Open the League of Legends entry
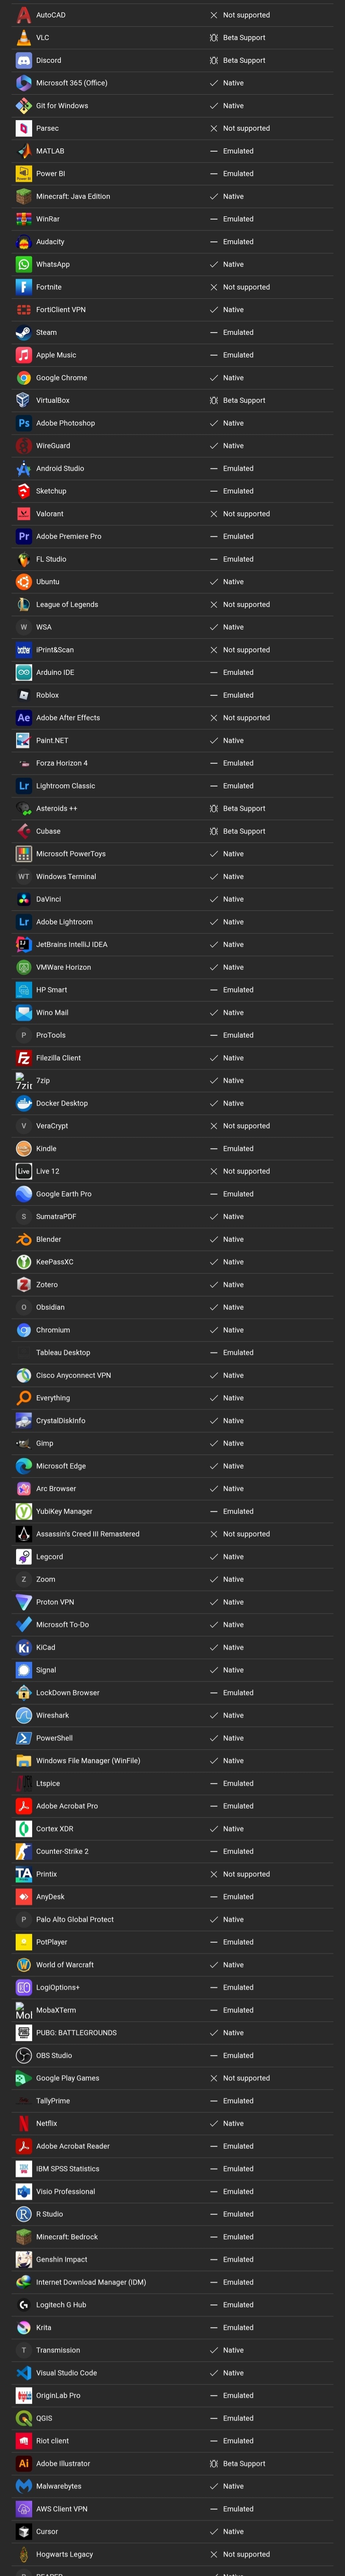Viewport: 345px width, 2576px height. 67,604
